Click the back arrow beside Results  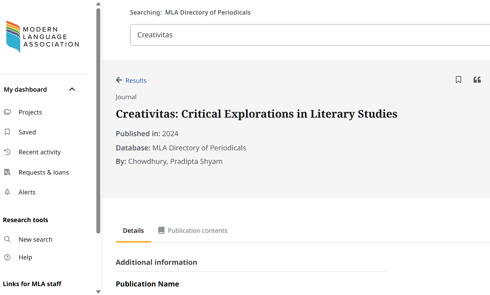tap(119, 80)
